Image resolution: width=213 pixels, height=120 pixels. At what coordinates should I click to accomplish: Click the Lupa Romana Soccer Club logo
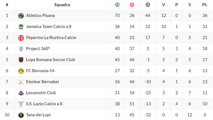click(x=21, y=60)
